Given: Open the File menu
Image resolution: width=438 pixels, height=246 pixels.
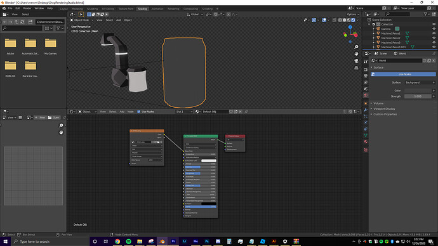Looking at the screenshot, I should tap(10, 8).
